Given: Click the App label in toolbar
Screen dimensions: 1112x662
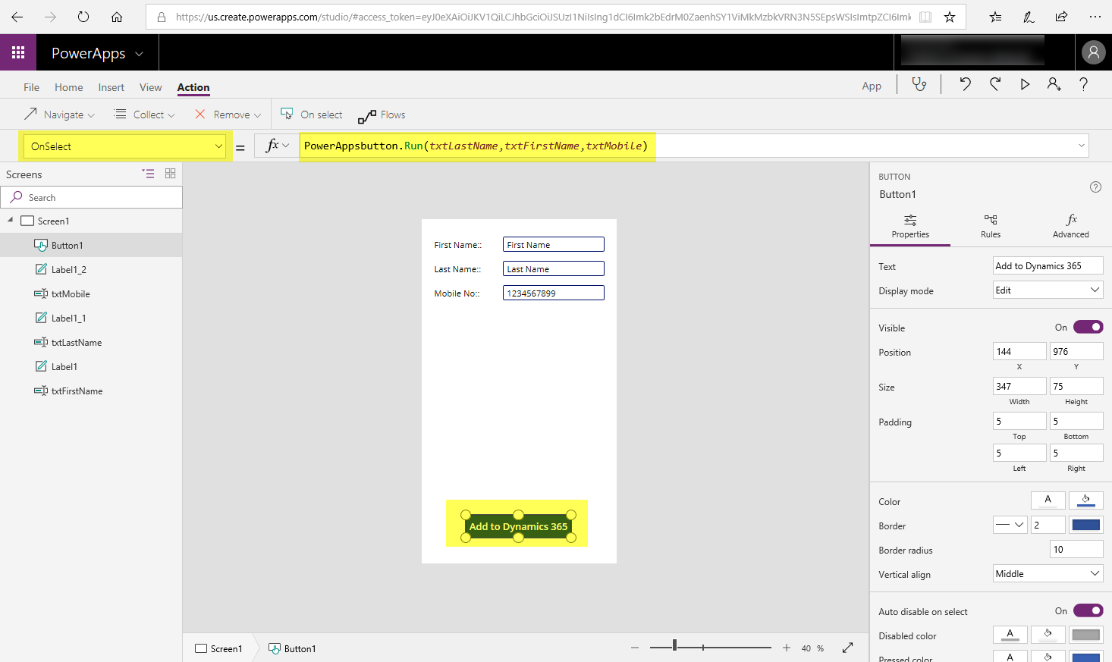Looking at the screenshot, I should point(872,86).
